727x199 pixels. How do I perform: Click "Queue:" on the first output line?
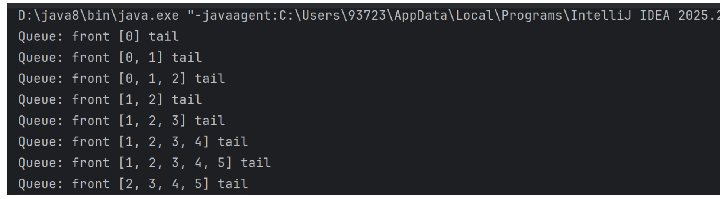41,36
